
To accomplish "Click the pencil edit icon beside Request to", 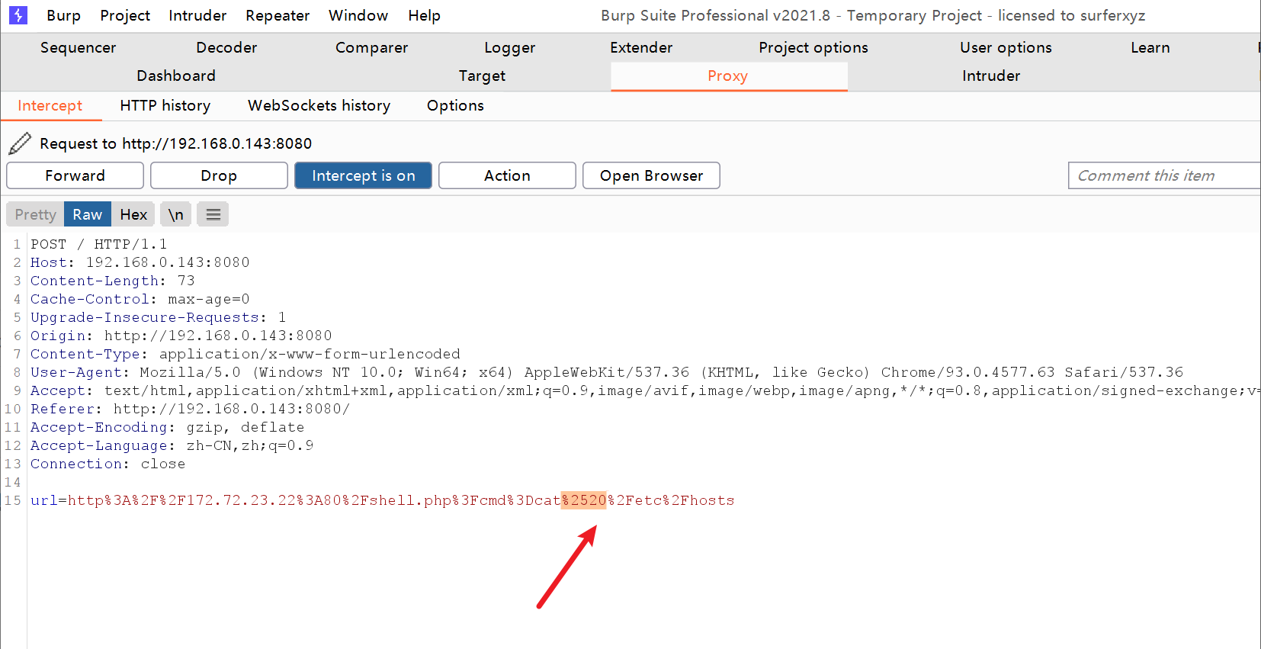I will 20,143.
